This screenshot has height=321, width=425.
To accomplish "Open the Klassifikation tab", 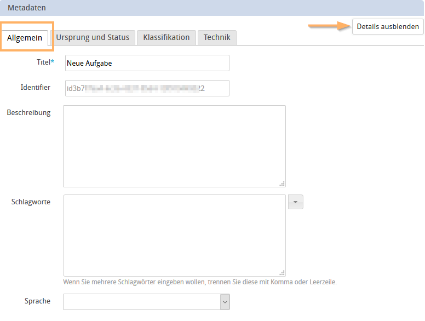I will (x=166, y=37).
